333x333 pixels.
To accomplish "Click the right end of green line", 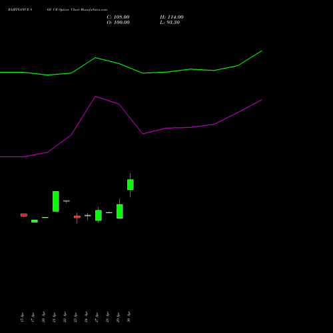I will [262, 51].
